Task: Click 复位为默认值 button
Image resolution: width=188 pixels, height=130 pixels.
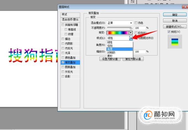Action: (133, 59)
